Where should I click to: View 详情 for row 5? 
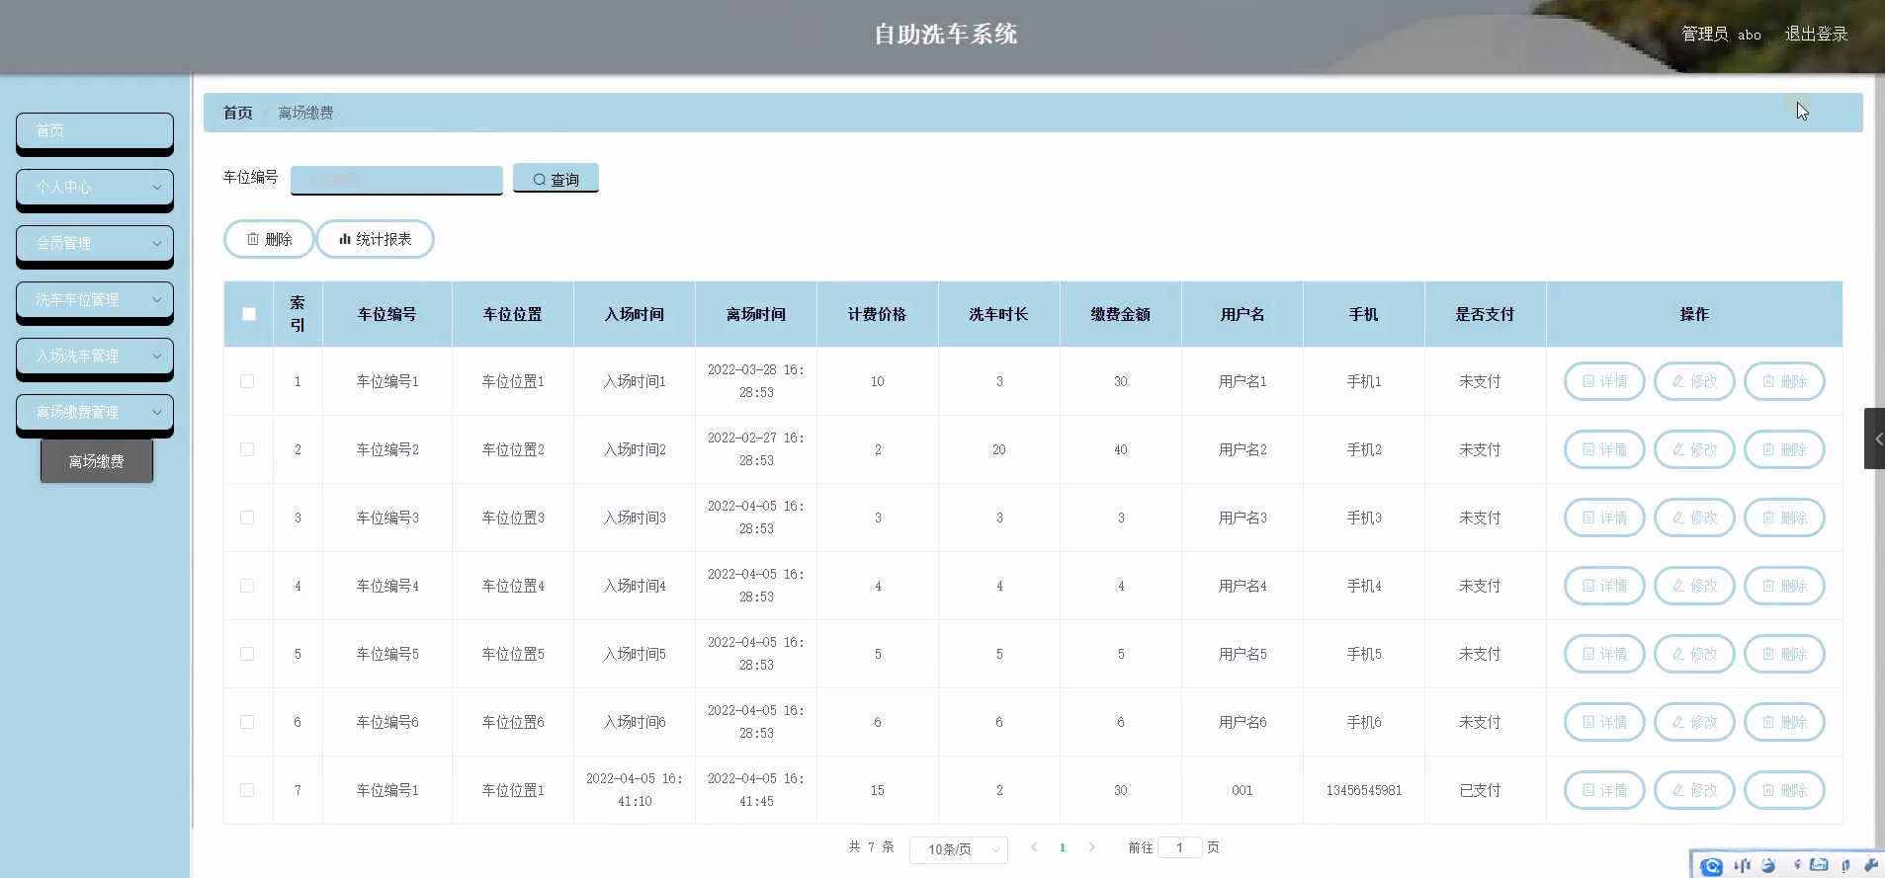click(1604, 654)
